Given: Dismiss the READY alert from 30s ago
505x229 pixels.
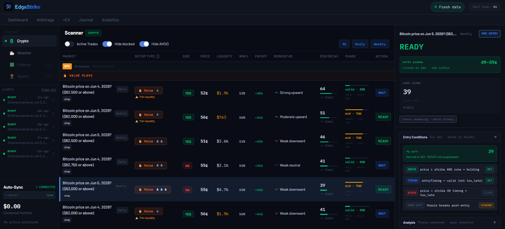Looking at the screenshot, I should [x=53, y=127].
